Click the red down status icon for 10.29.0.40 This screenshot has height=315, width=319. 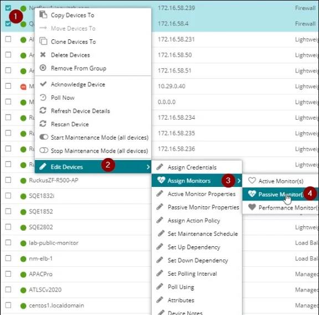pos(23,87)
